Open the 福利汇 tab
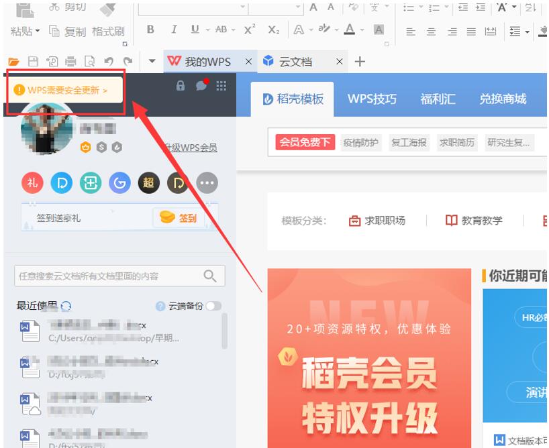Viewport: 549px width, 448px height. pos(438,99)
